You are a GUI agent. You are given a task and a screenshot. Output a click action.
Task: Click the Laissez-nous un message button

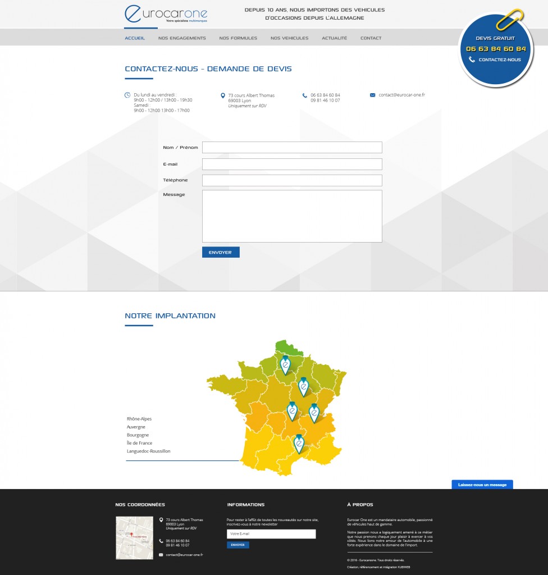coord(482,485)
